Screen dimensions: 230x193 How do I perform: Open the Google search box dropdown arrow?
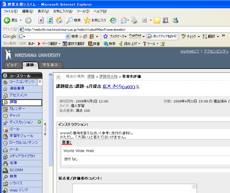(x=67, y=36)
